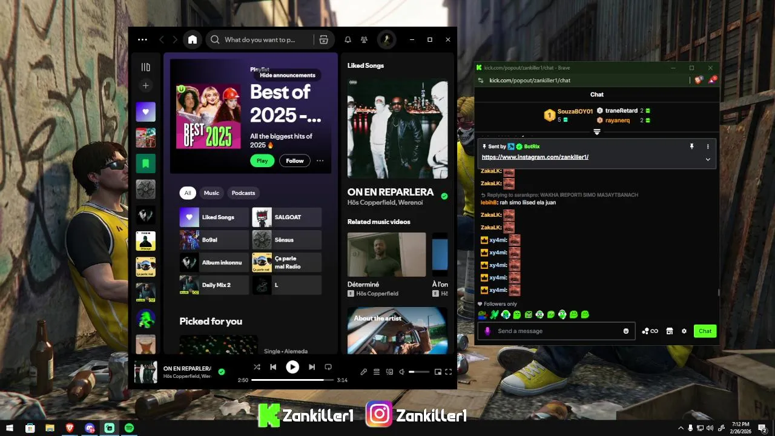Skip to previous track
Image resolution: width=775 pixels, height=436 pixels.
[273, 367]
